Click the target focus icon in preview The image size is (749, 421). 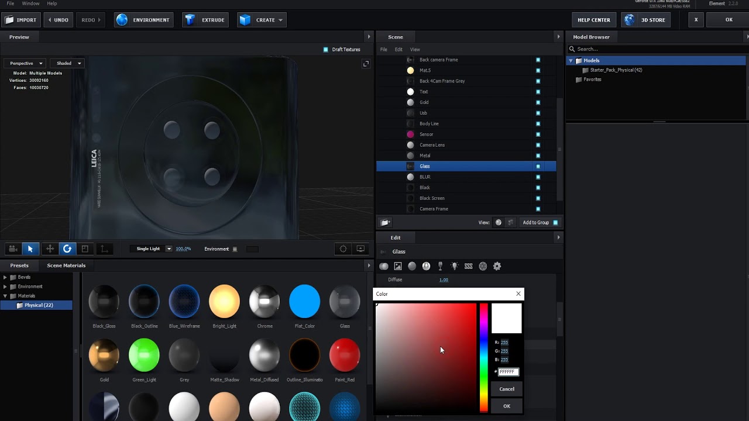pyautogui.click(x=343, y=249)
